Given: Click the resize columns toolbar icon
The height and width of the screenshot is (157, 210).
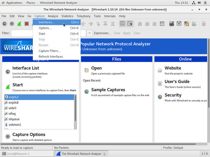Looking at the screenshot, I should click(x=162, y=24).
